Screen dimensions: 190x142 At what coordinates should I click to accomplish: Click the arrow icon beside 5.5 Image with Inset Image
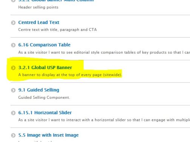point(13,135)
